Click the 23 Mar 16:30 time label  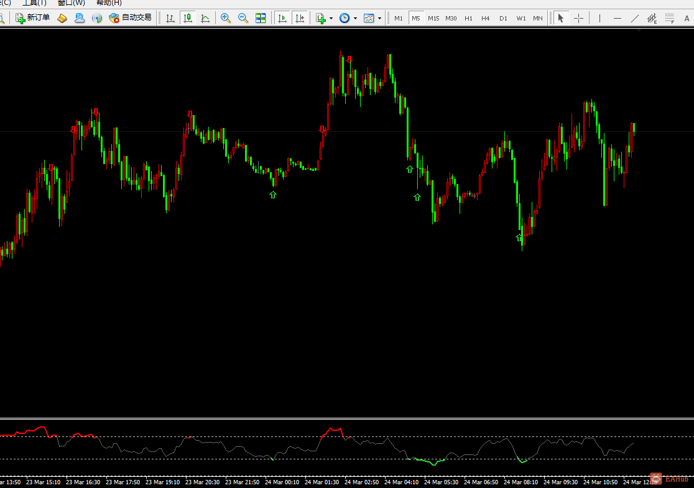click(83, 482)
